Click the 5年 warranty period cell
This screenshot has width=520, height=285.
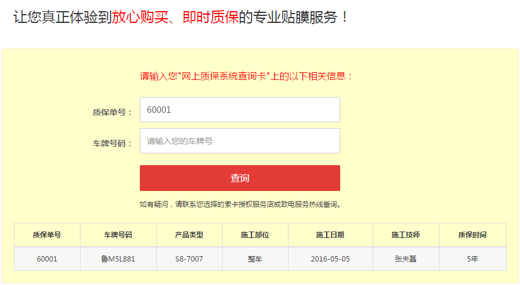coord(472,259)
